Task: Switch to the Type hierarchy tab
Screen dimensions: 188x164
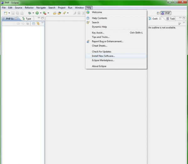Action: [x=27, y=19]
